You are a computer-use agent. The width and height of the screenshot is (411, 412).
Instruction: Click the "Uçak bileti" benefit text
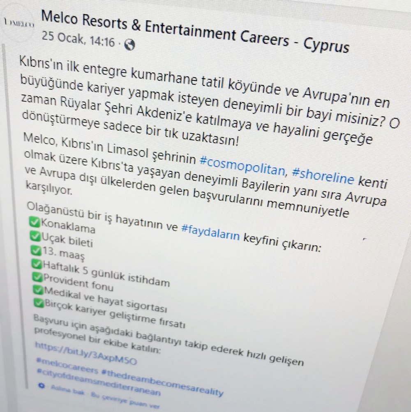[x=67, y=240]
